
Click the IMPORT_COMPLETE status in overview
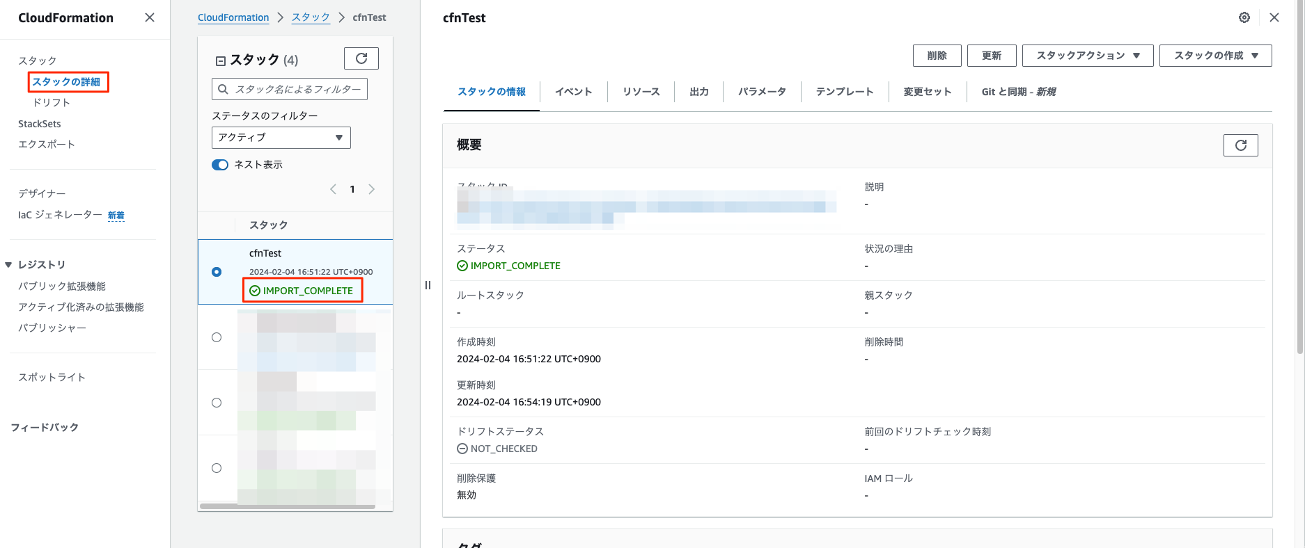pos(508,266)
